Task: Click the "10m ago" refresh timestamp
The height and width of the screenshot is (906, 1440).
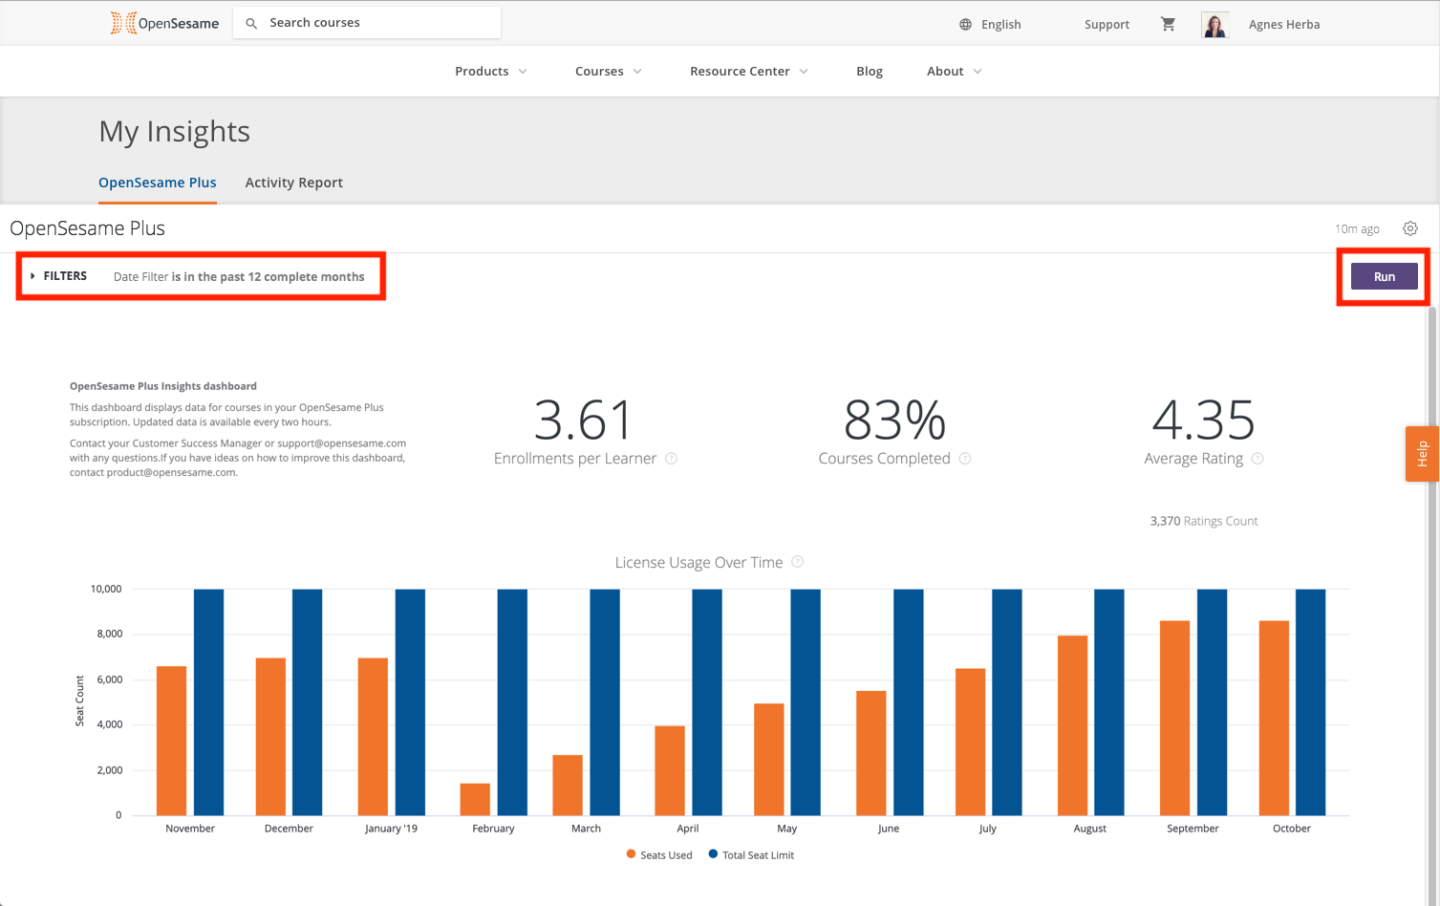Action: [1357, 229]
